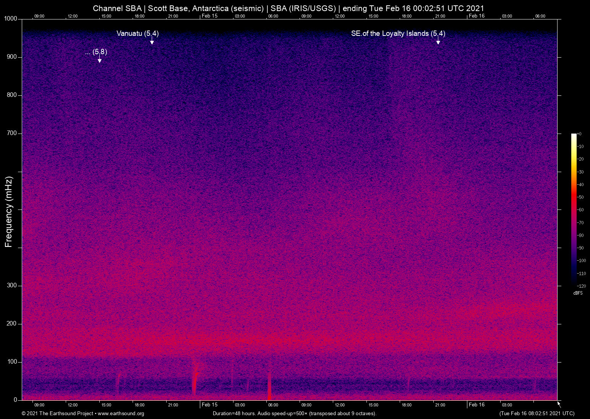Image resolution: width=590 pixels, height=419 pixels.
Task: Click the dBFS unit label under colorbar
Action: click(578, 293)
